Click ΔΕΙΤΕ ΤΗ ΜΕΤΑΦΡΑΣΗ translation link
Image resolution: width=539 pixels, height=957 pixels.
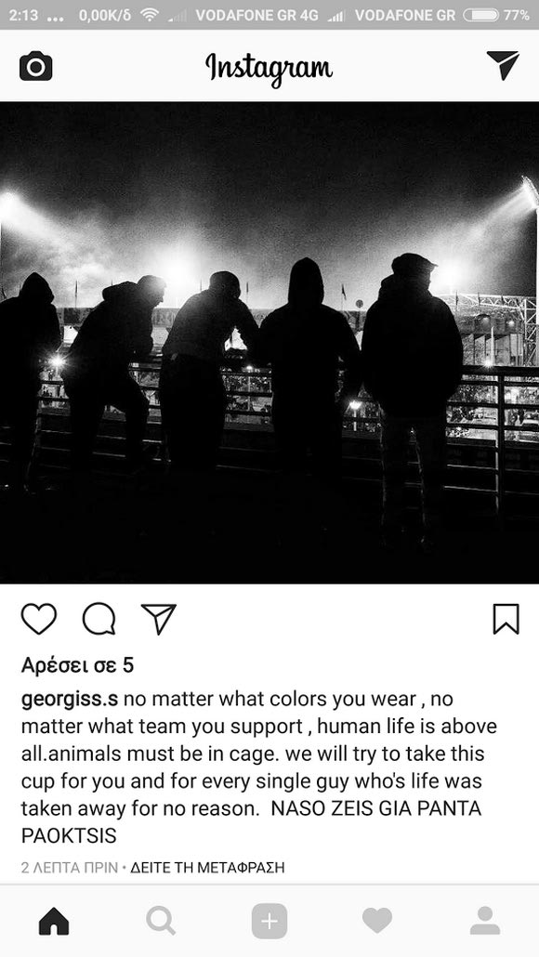click(x=207, y=867)
